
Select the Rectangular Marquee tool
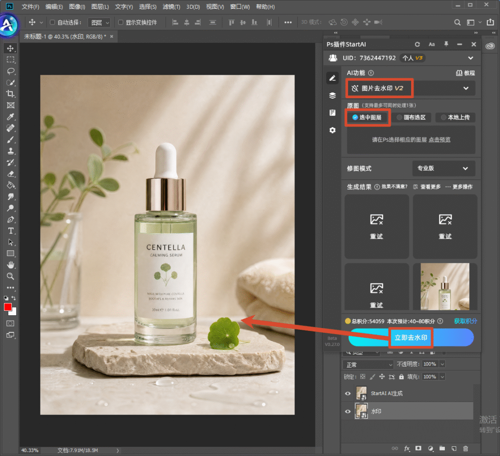[11, 60]
